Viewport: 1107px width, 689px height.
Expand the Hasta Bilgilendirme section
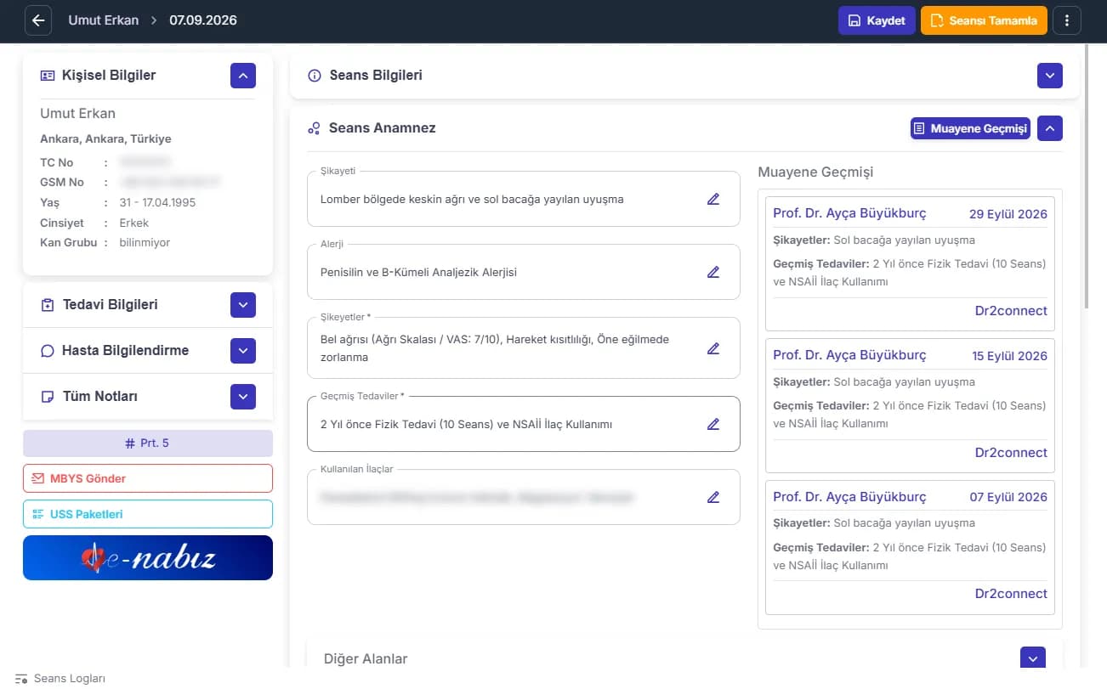click(242, 351)
